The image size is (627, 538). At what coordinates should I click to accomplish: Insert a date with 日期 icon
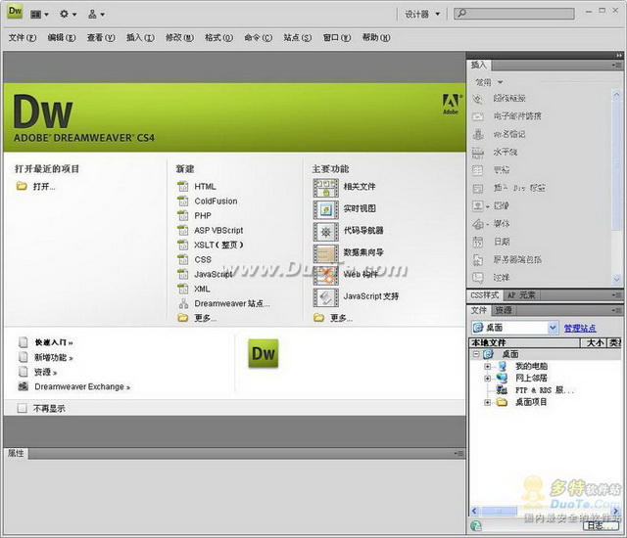coord(478,242)
